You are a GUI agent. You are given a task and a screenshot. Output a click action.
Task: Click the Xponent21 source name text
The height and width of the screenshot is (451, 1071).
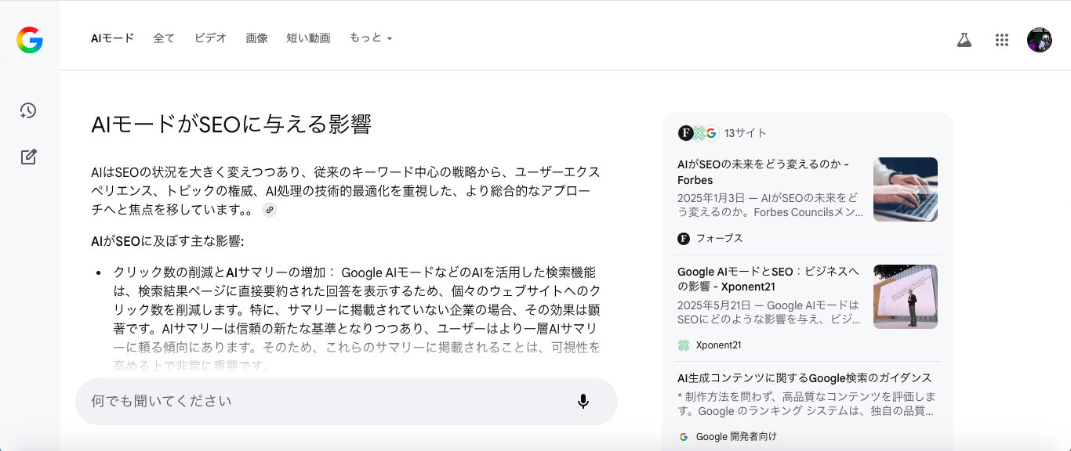[718, 345]
